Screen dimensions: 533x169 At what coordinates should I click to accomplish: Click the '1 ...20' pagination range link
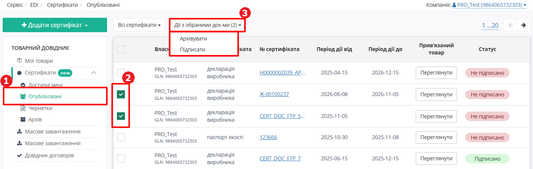[x=490, y=25]
